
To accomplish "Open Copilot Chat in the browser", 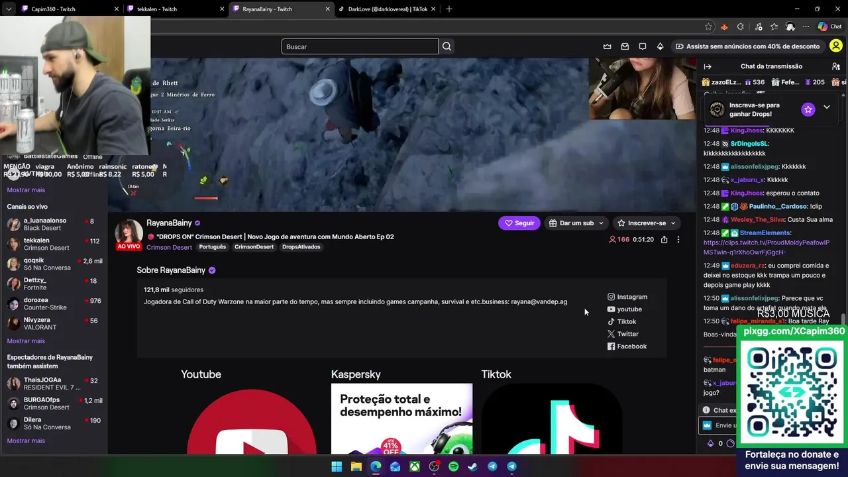I will [x=830, y=26].
